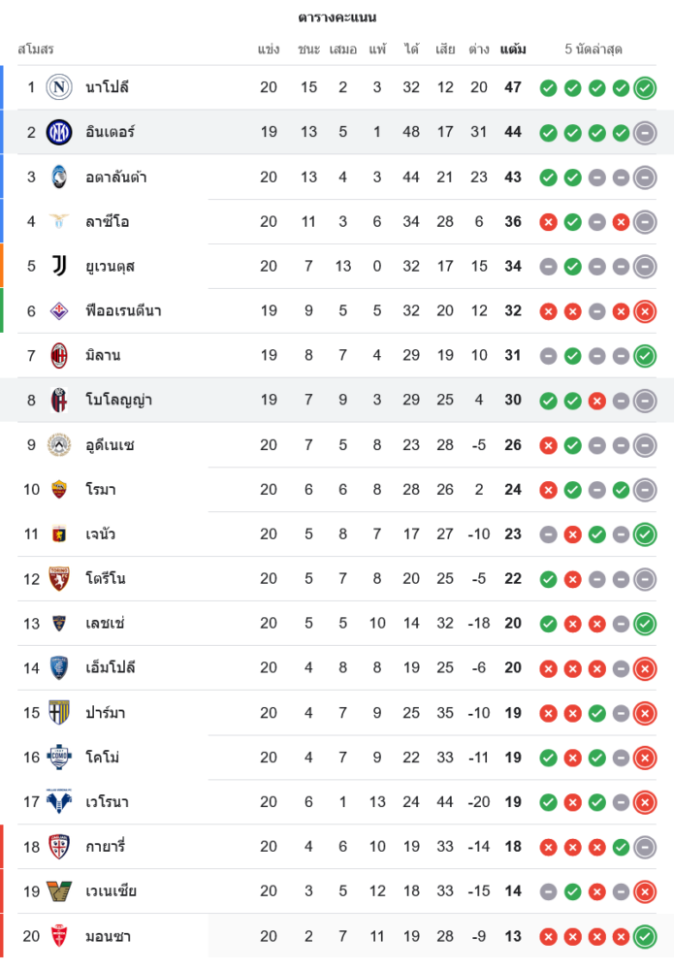Open the อูดิเนเซ team name link
This screenshot has width=674, height=970.
click(109, 444)
